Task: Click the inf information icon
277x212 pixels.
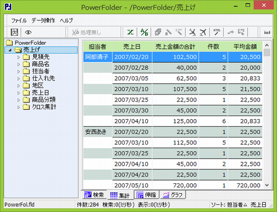Action: (267, 33)
